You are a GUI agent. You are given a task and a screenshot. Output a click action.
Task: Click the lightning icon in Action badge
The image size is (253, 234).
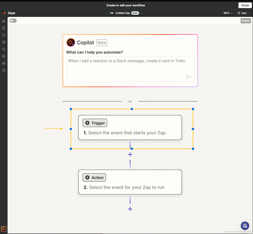[x=88, y=177]
